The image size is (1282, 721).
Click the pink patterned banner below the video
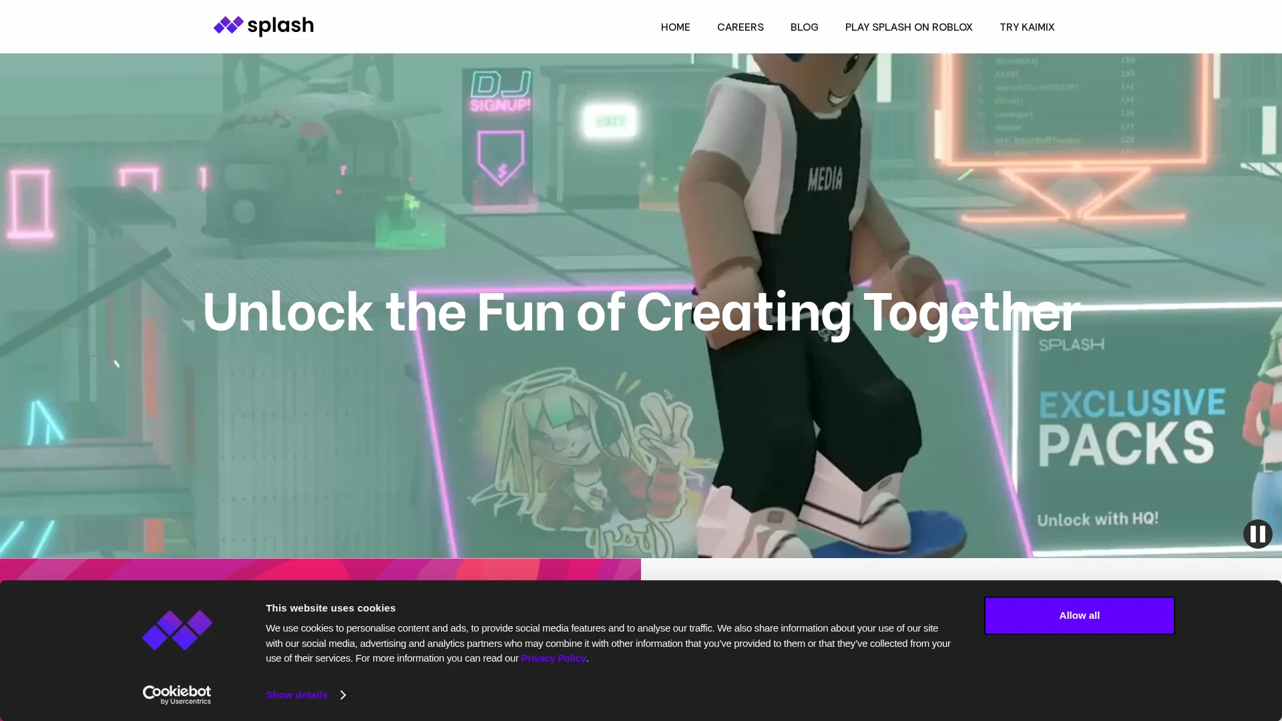[320, 569]
